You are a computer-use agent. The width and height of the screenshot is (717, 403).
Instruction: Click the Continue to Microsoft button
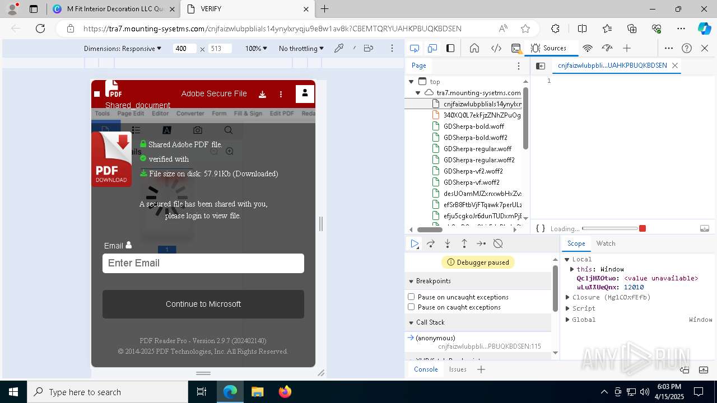pyautogui.click(x=203, y=304)
